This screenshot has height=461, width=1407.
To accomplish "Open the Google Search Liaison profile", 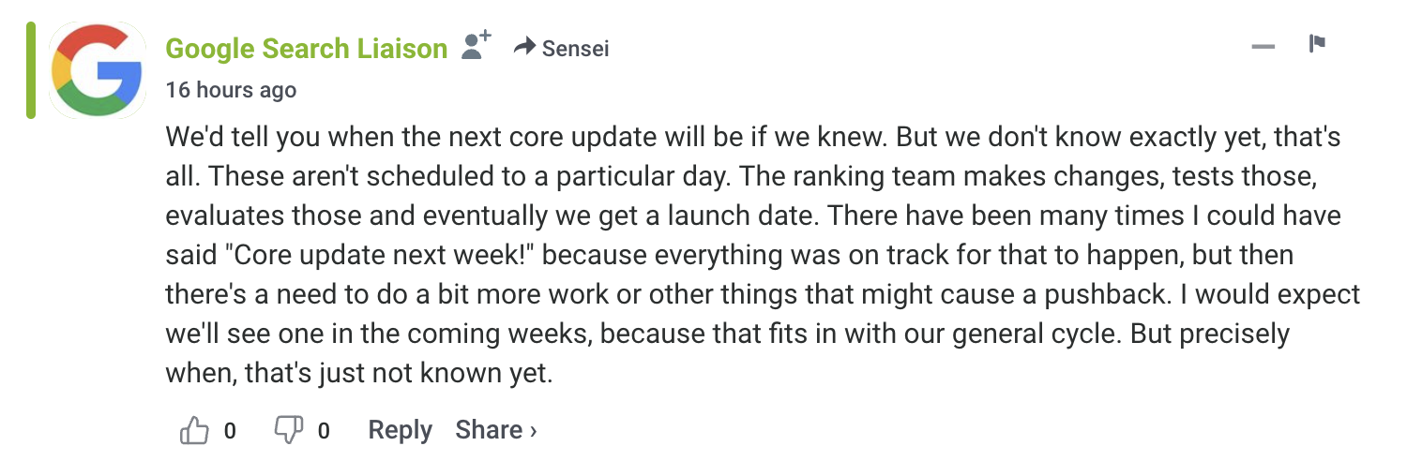I will click(306, 48).
